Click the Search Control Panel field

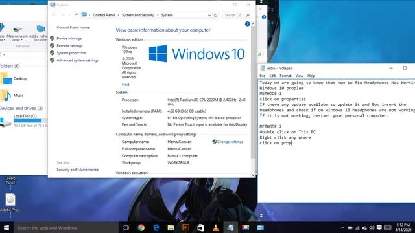coord(237,15)
